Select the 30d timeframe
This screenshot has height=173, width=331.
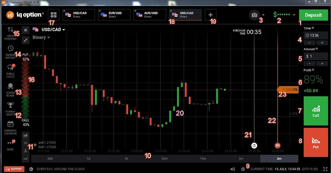click(x=50, y=159)
